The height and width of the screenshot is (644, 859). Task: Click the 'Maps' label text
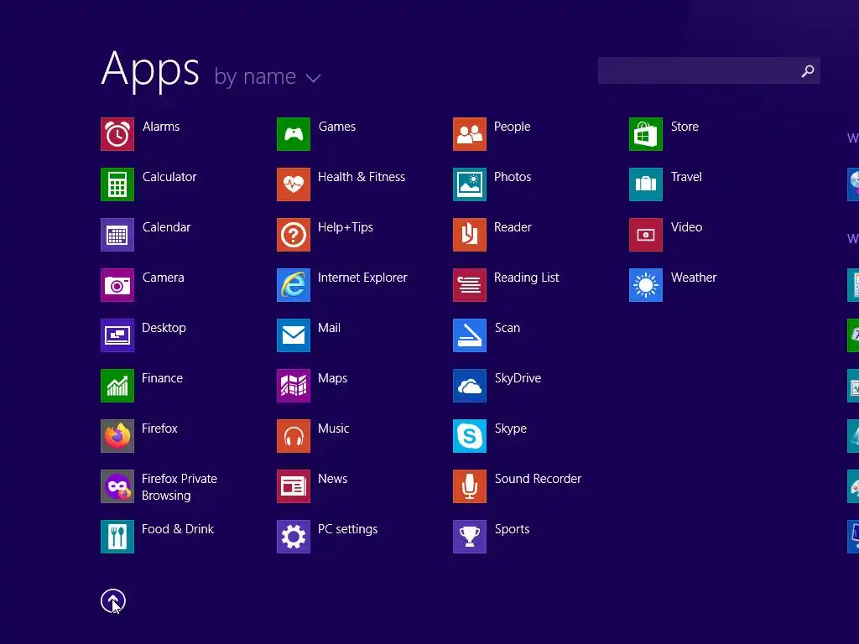coord(332,378)
